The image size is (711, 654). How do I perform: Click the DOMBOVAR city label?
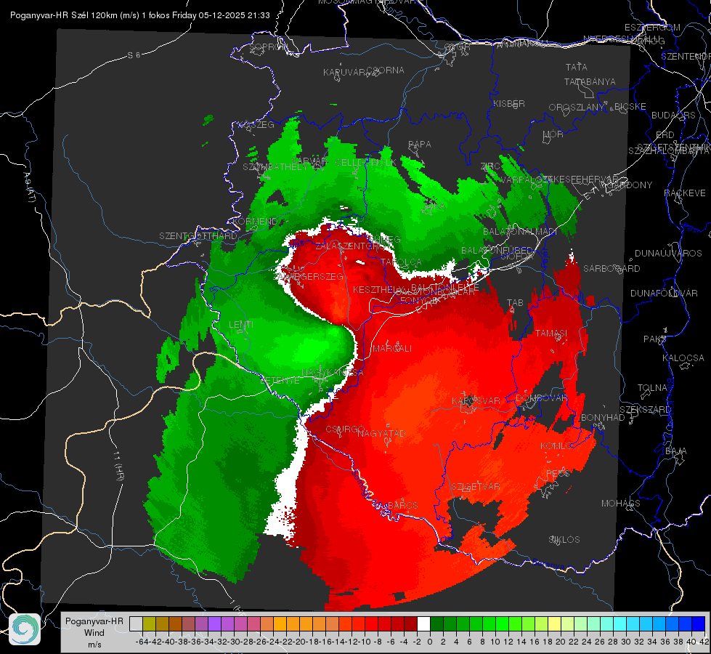click(x=542, y=398)
